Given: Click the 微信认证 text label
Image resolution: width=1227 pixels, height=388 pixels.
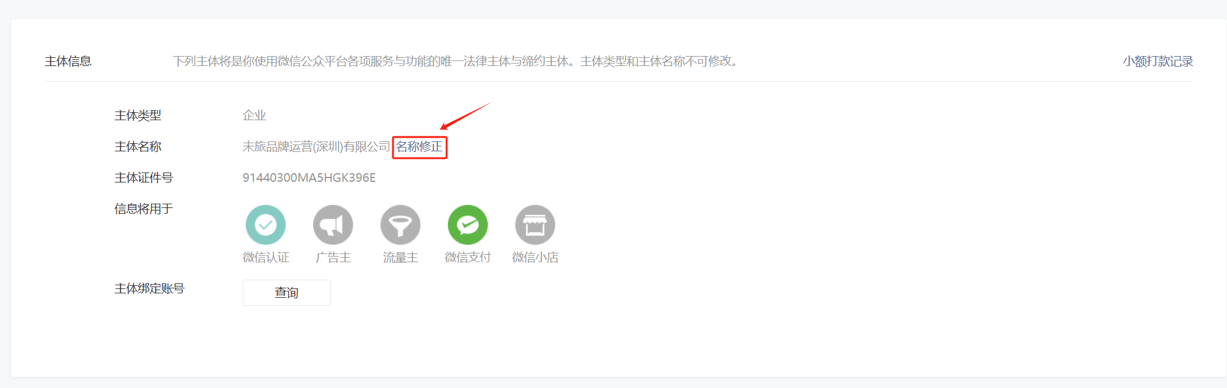Looking at the screenshot, I should [266, 257].
